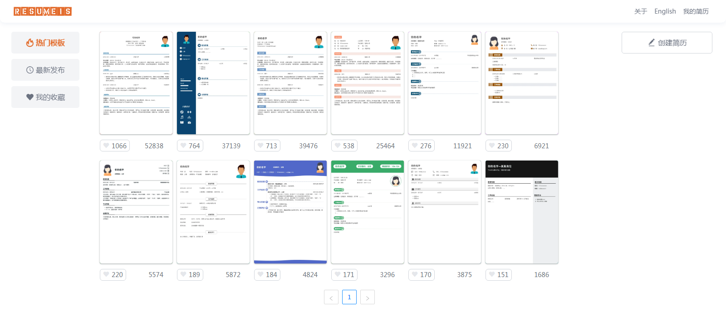This screenshot has width=726, height=312.
Task: Toggle heart on template with 713 likes
Action: click(x=267, y=146)
